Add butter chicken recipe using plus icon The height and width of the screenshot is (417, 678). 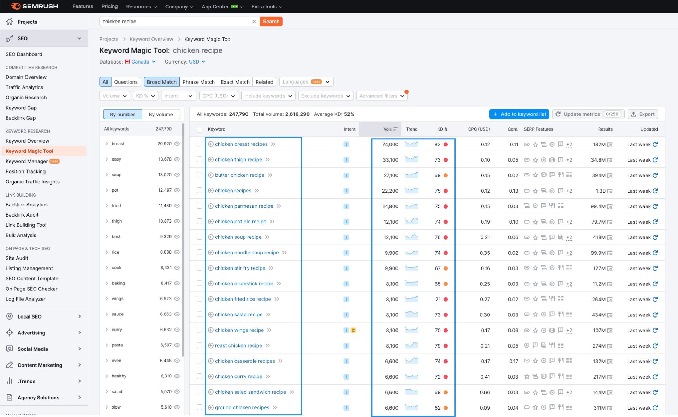211,175
